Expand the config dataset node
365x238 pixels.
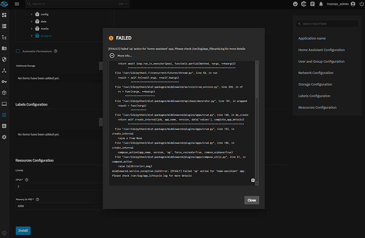point(32,14)
